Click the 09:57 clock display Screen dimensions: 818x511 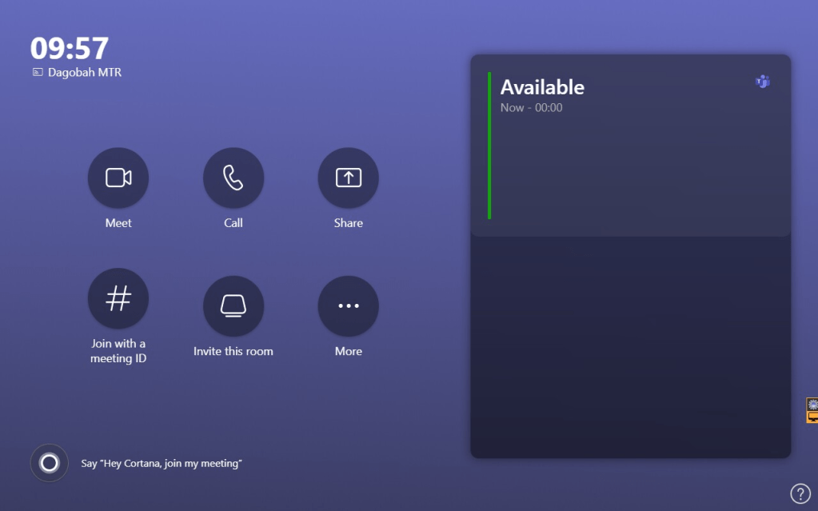(69, 48)
